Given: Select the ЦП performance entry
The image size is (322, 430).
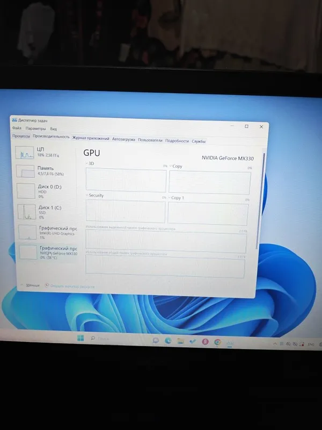Looking at the screenshot, I should pos(45,153).
